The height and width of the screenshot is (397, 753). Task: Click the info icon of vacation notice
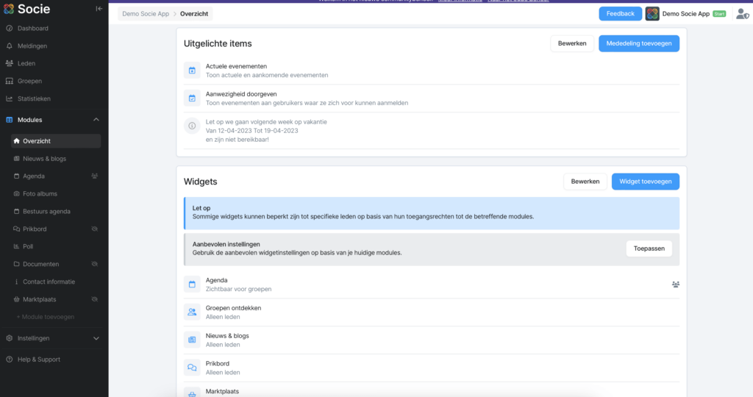[192, 126]
